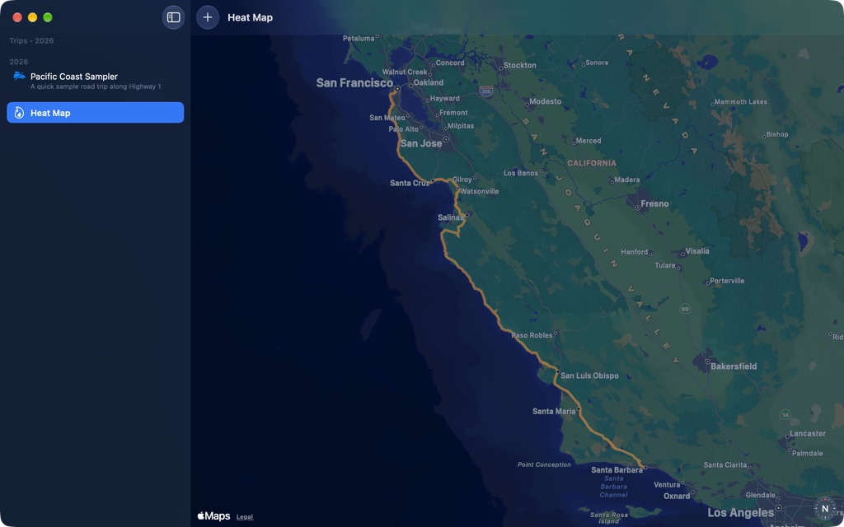Click the trip subtitle about Highway 1
Screen dimensions: 844x527
tap(96, 86)
